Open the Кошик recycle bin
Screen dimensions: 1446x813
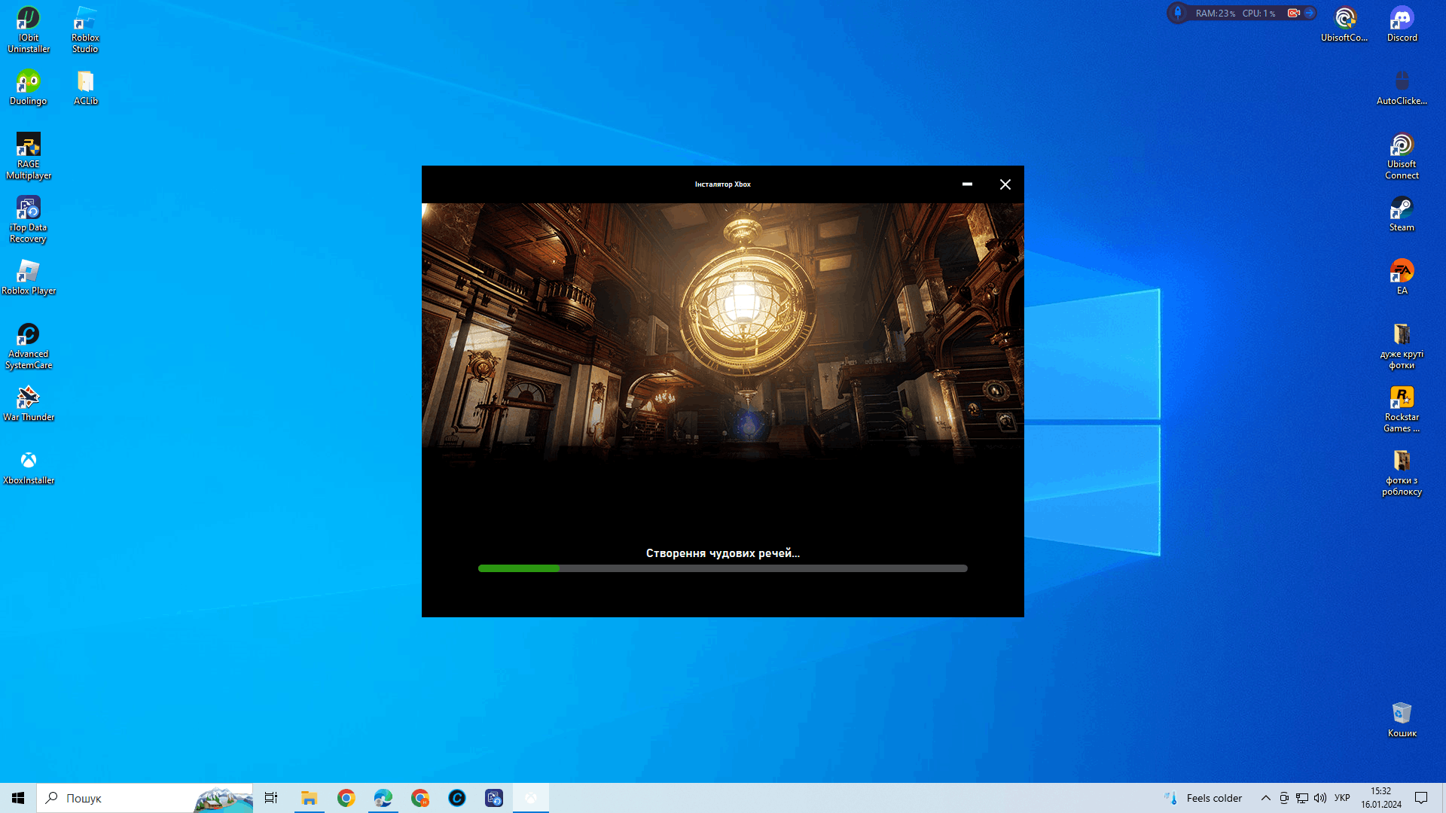click(x=1402, y=720)
